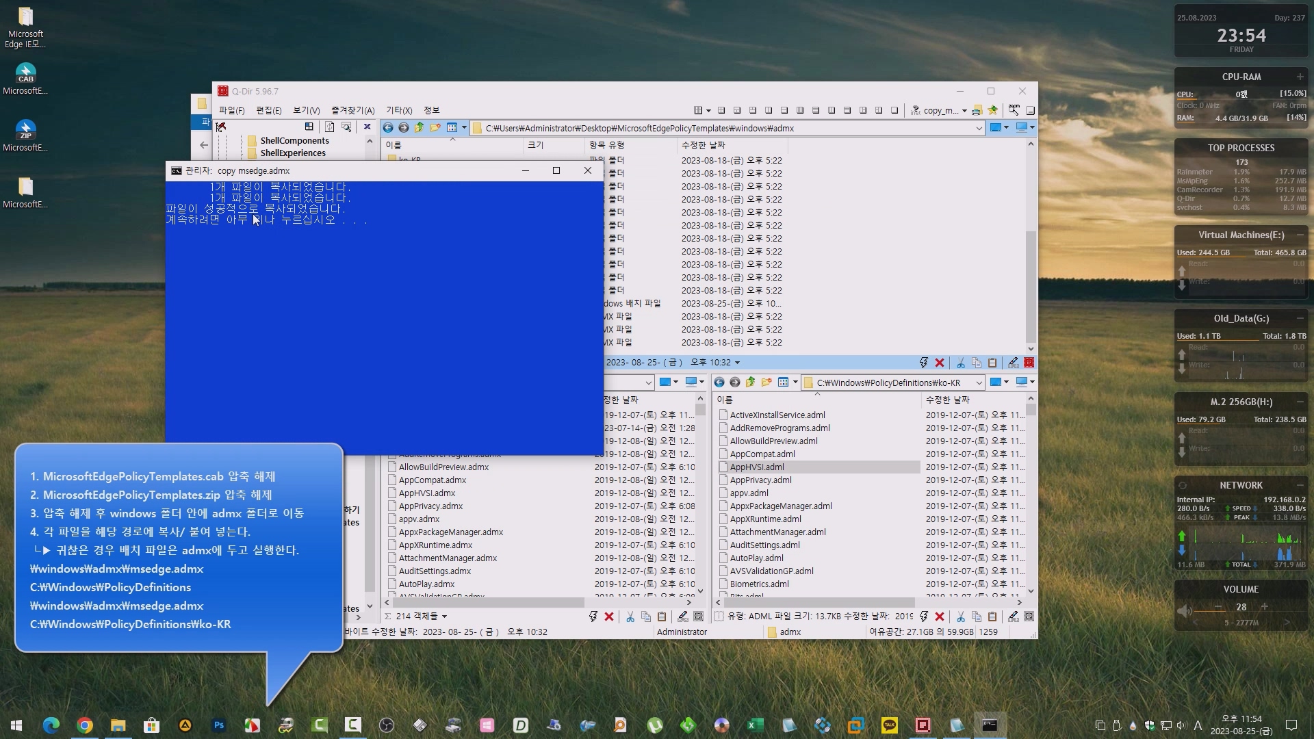Click the lightning icon in top pane status bar
This screenshot has width=1314, height=739.
click(923, 363)
